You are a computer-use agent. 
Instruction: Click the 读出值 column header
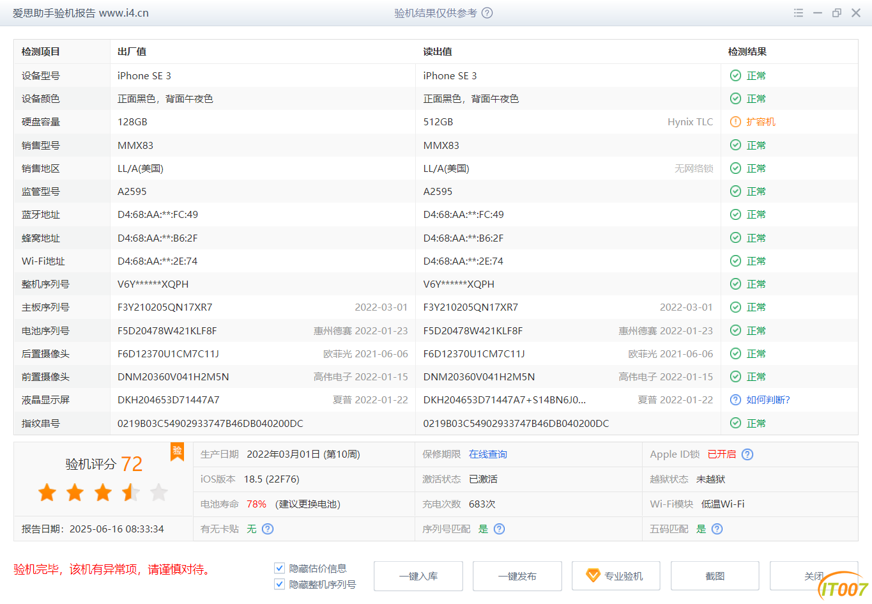(438, 52)
